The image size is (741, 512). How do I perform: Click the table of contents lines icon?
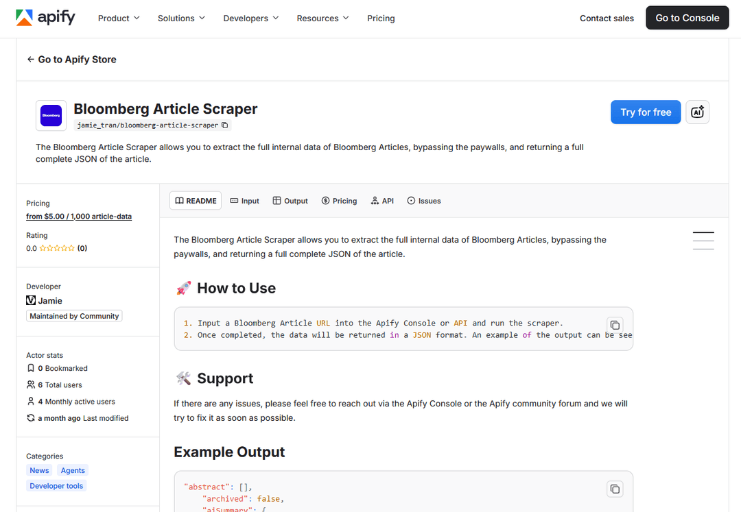click(x=703, y=241)
